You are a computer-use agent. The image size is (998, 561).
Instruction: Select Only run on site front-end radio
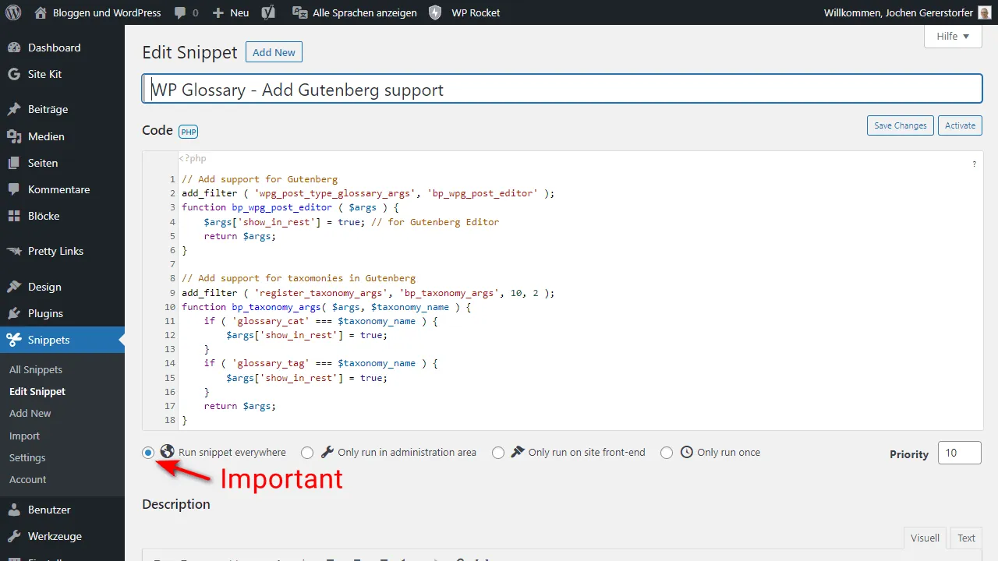pyautogui.click(x=497, y=453)
